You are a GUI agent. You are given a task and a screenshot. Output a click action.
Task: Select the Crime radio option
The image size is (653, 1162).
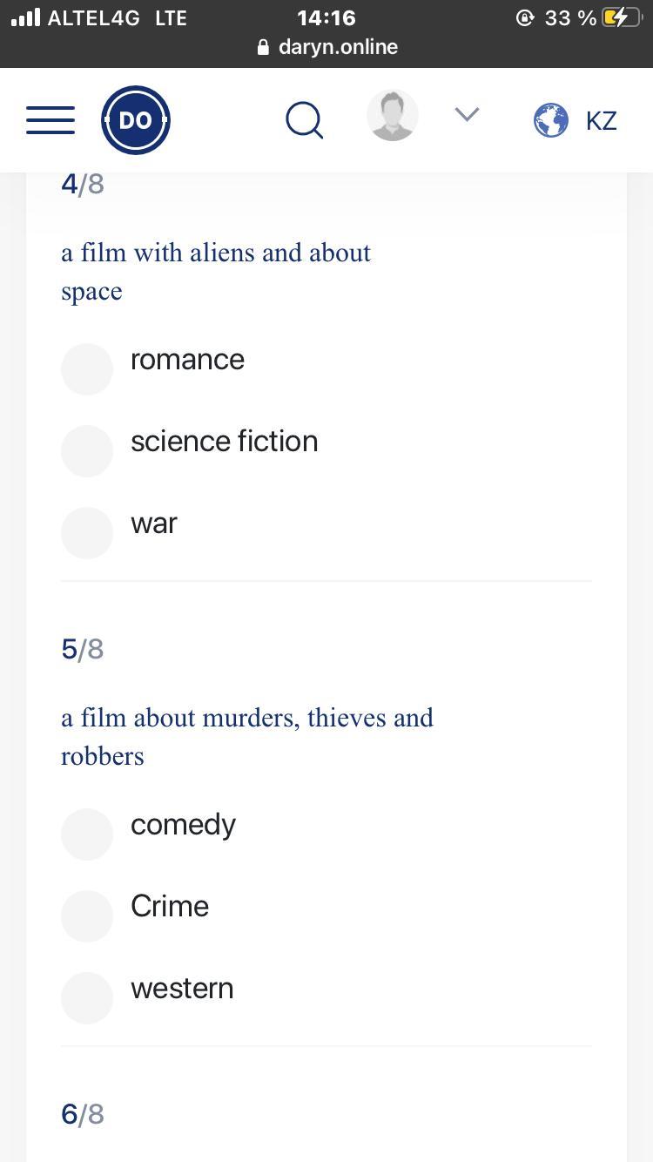(87, 915)
